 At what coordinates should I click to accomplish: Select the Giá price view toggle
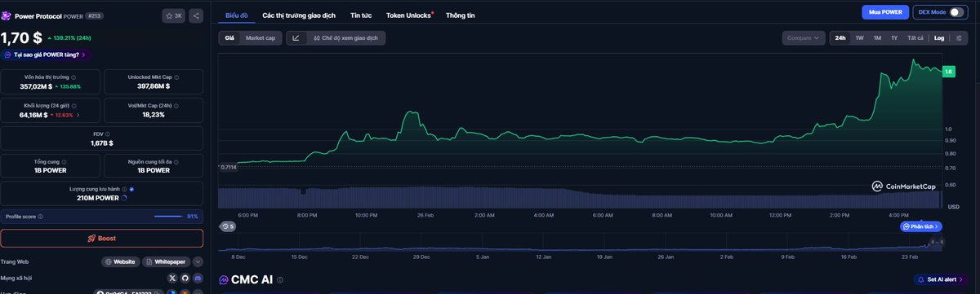(229, 38)
